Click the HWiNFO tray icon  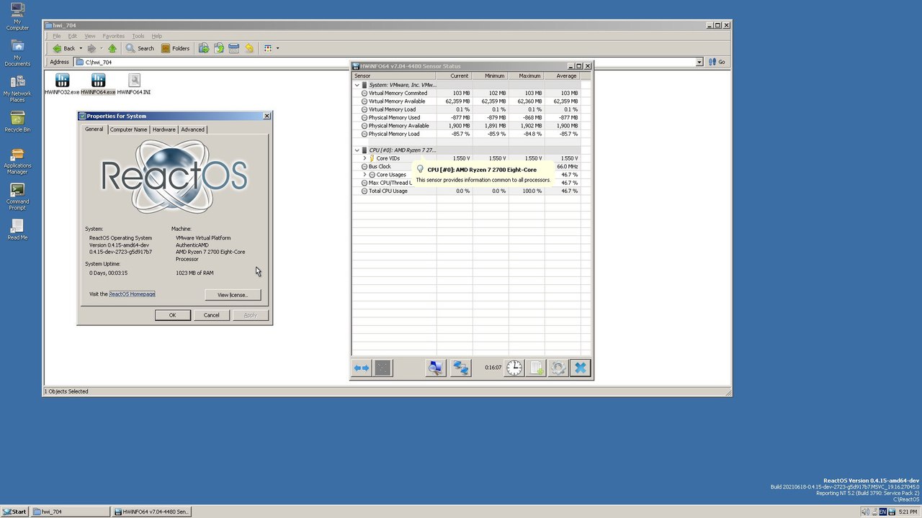892,512
